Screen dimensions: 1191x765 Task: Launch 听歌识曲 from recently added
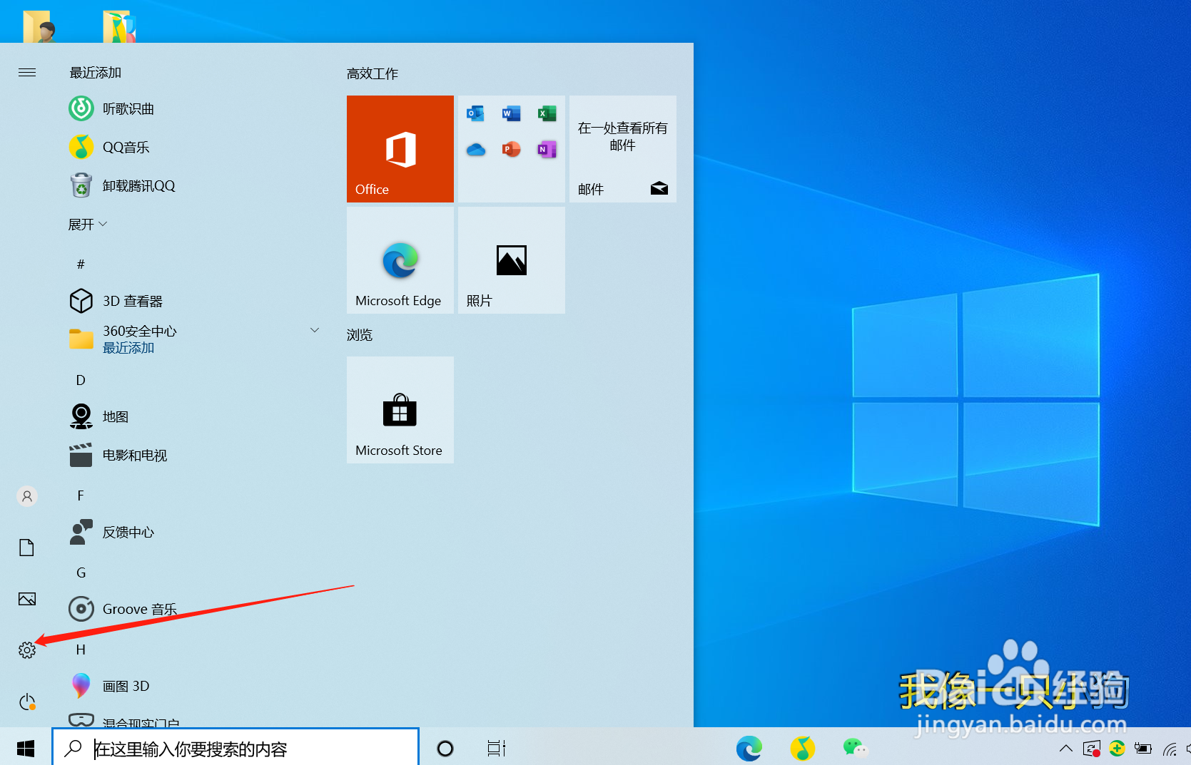tap(193, 108)
